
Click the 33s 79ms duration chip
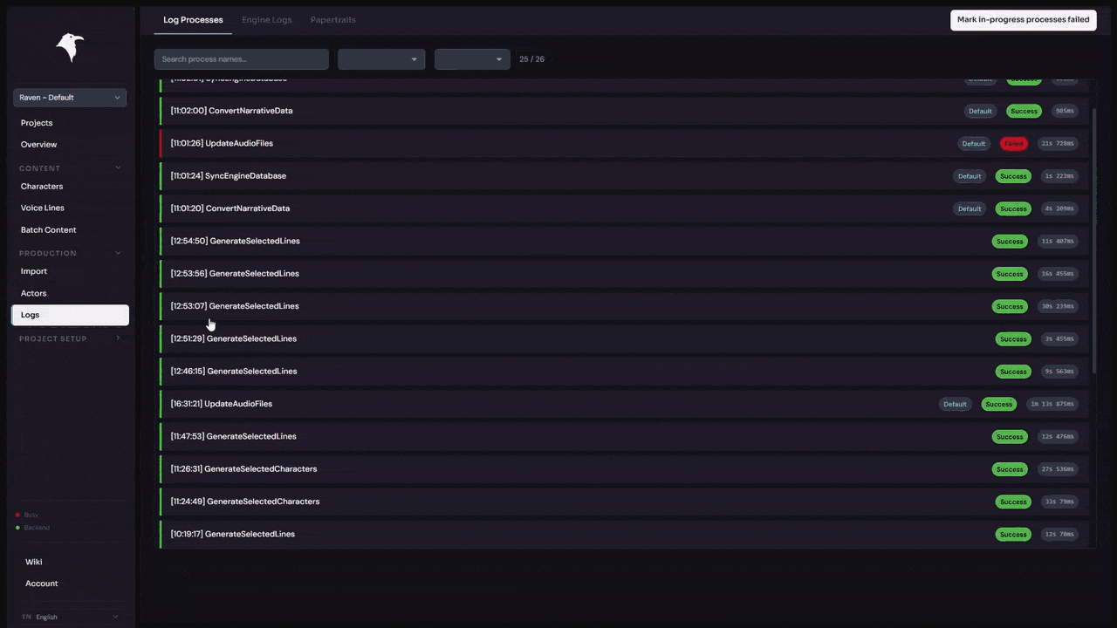coord(1060,502)
